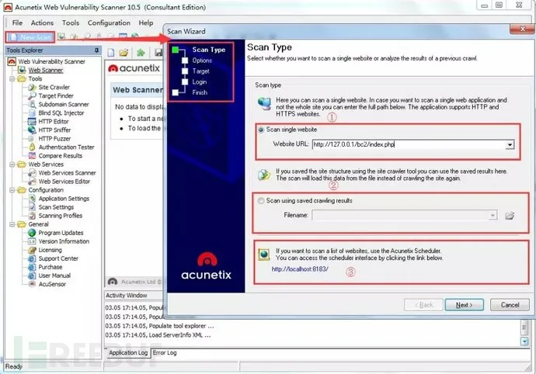Open the HTTP Fuzzer tool

(54, 138)
